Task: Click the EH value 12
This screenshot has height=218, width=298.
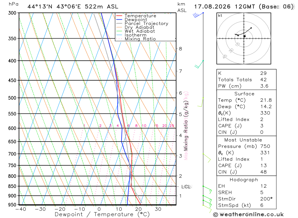Action: (263, 186)
